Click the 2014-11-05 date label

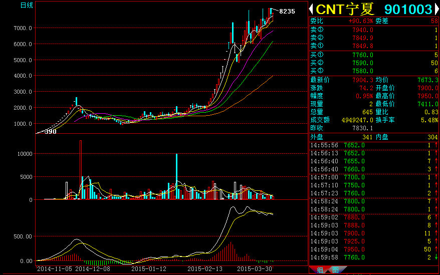[56, 269]
